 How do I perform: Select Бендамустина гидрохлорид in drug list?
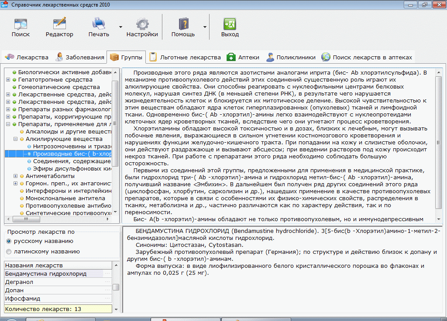click(x=58, y=274)
